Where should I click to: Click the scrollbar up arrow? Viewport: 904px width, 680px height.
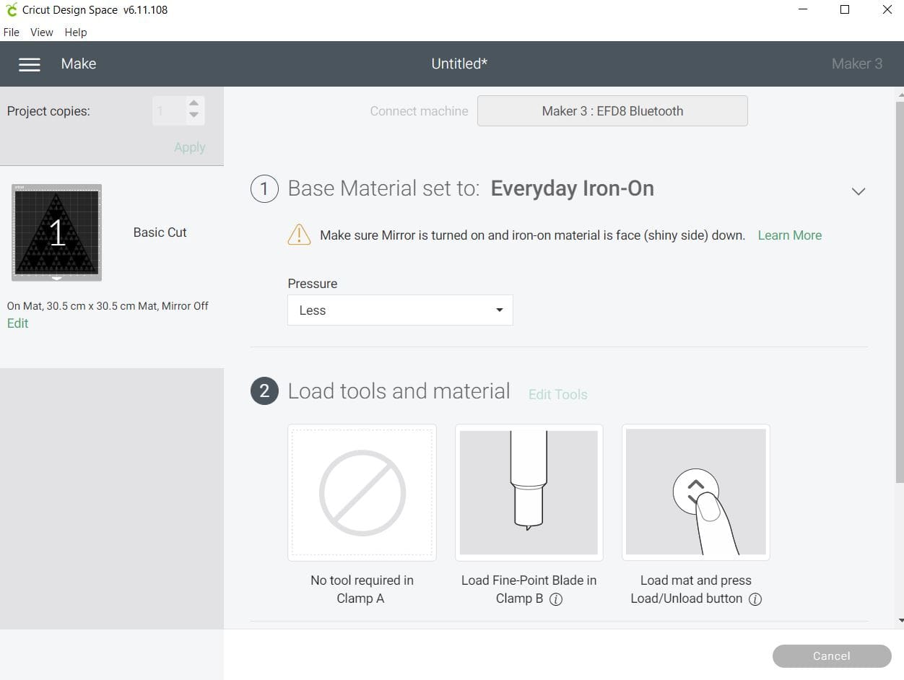[900, 94]
